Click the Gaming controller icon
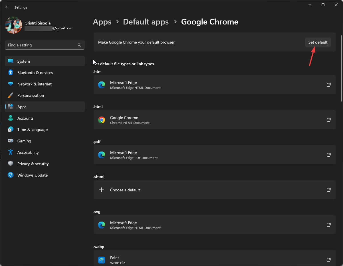Image resolution: width=343 pixels, height=266 pixels. click(x=11, y=141)
